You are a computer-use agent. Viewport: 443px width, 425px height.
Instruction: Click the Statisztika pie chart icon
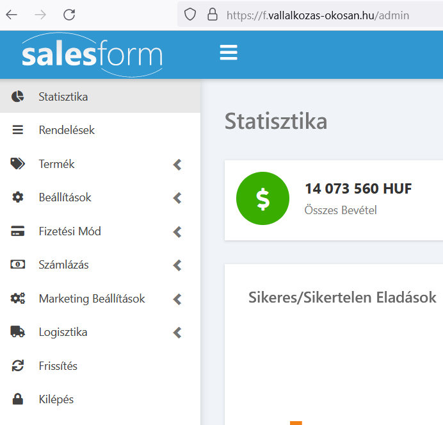(x=17, y=97)
